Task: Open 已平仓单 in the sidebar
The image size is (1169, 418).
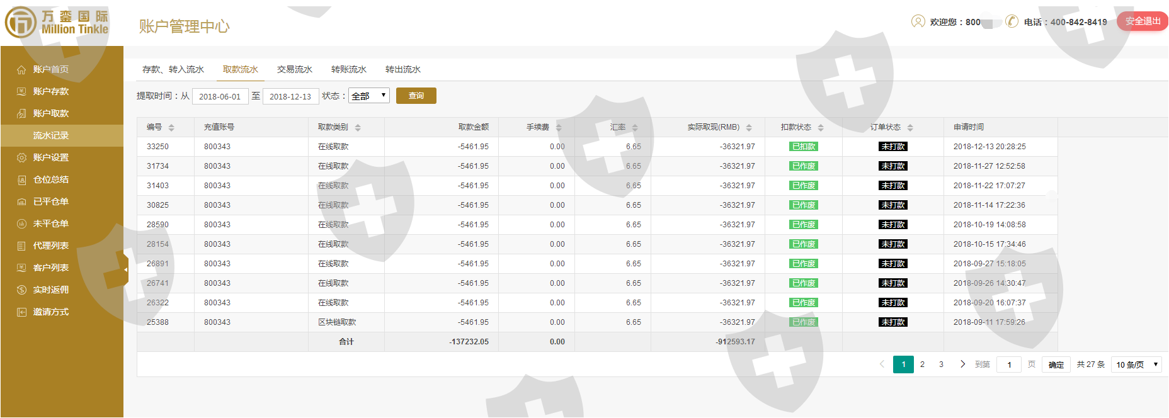Action: click(x=50, y=202)
